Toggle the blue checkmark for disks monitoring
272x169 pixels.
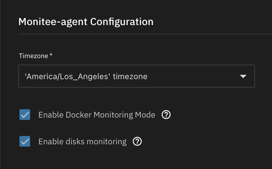pyautogui.click(x=25, y=142)
